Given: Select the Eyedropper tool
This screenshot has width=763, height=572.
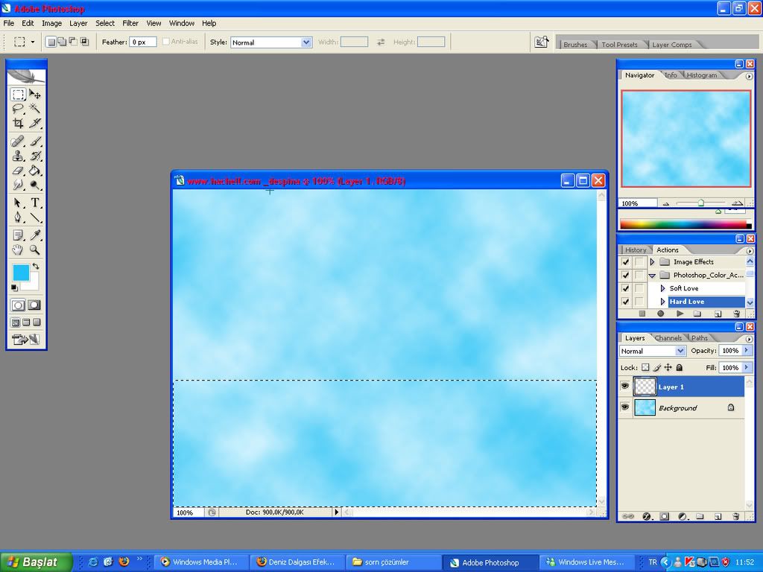Looking at the screenshot, I should pos(35,235).
